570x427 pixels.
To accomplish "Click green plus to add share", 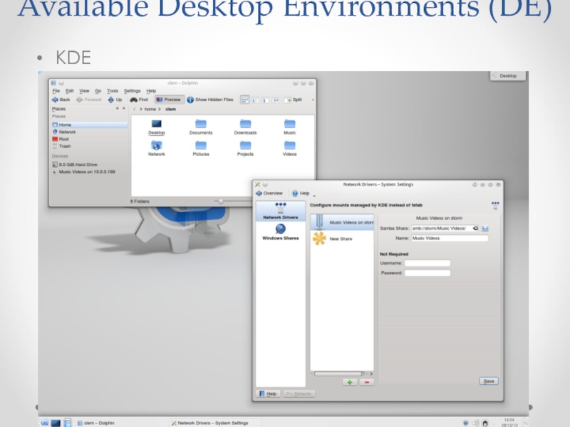I will pyautogui.click(x=349, y=382).
